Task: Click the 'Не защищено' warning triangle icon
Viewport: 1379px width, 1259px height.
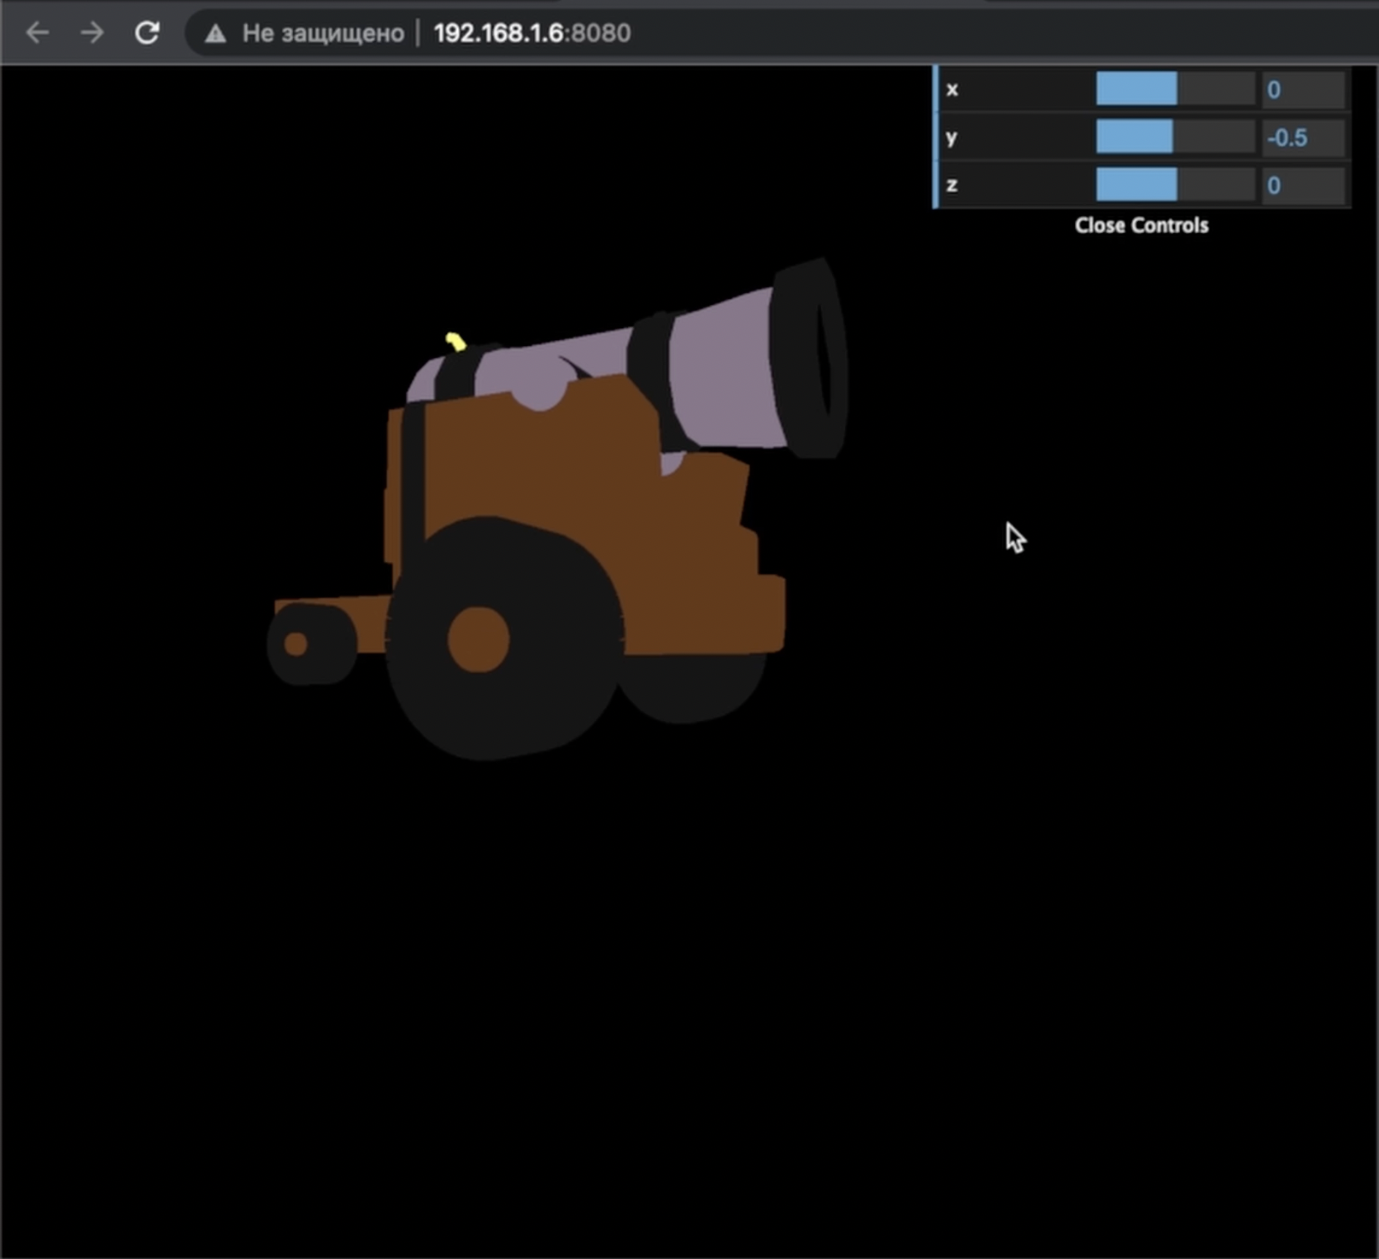Action: tap(214, 33)
